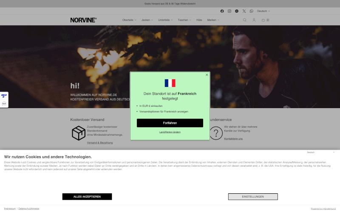The height and width of the screenshot is (212, 340).
Task: Click Alles Akzeptieren cookie button
Action: pyautogui.click(x=87, y=197)
